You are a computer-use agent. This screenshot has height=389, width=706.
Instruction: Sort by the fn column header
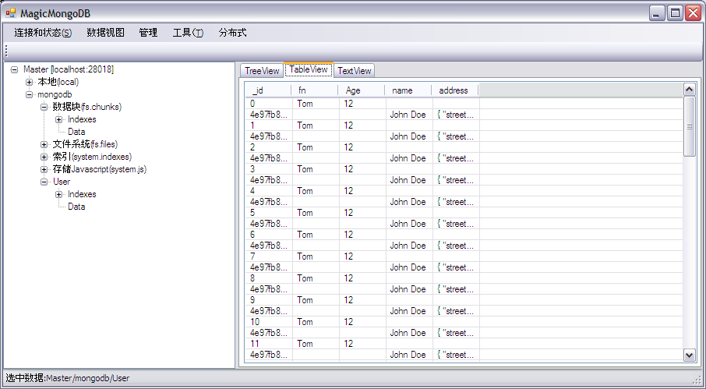(x=315, y=90)
